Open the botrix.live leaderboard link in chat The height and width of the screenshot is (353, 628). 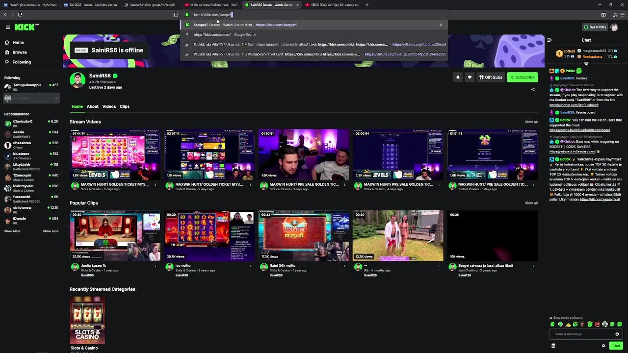pos(580,130)
